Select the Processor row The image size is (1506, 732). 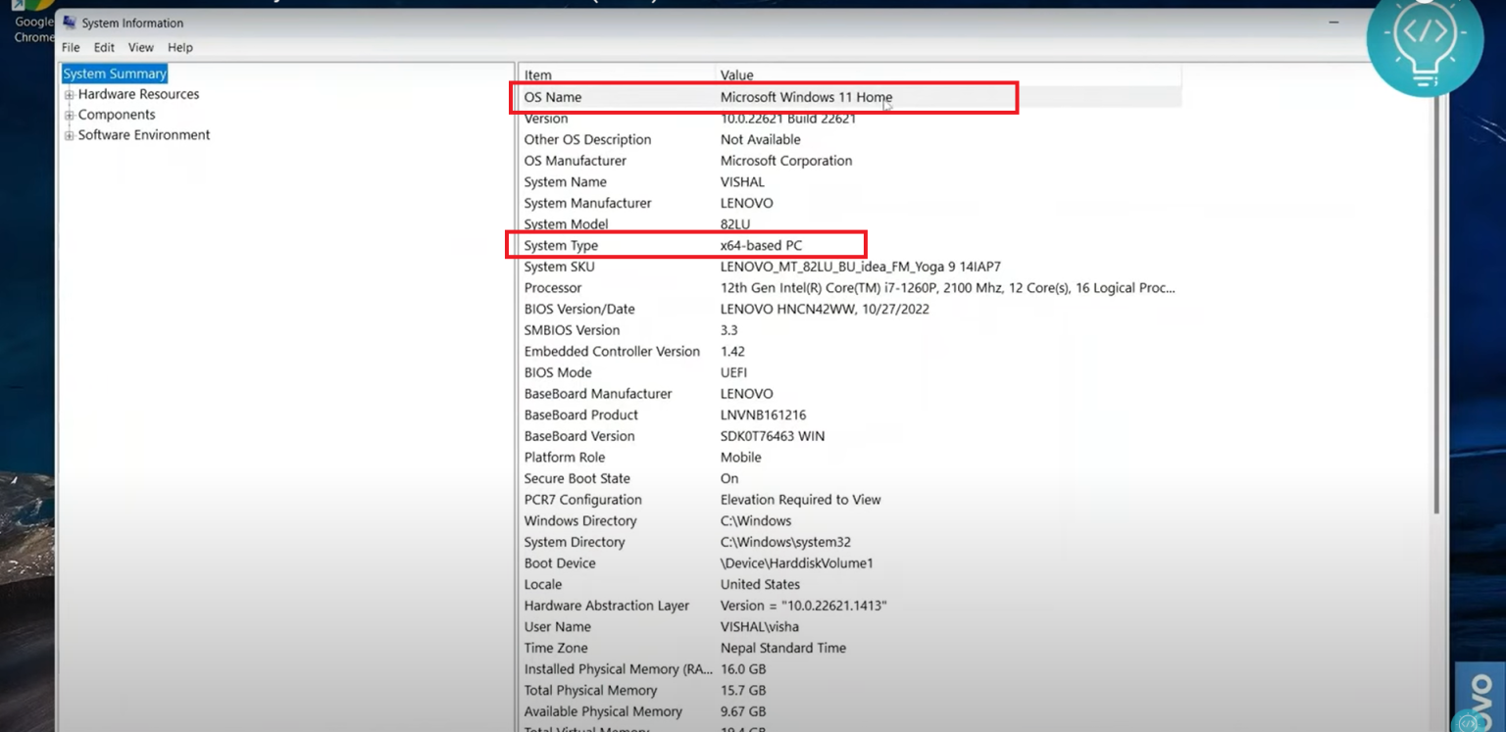tap(553, 288)
